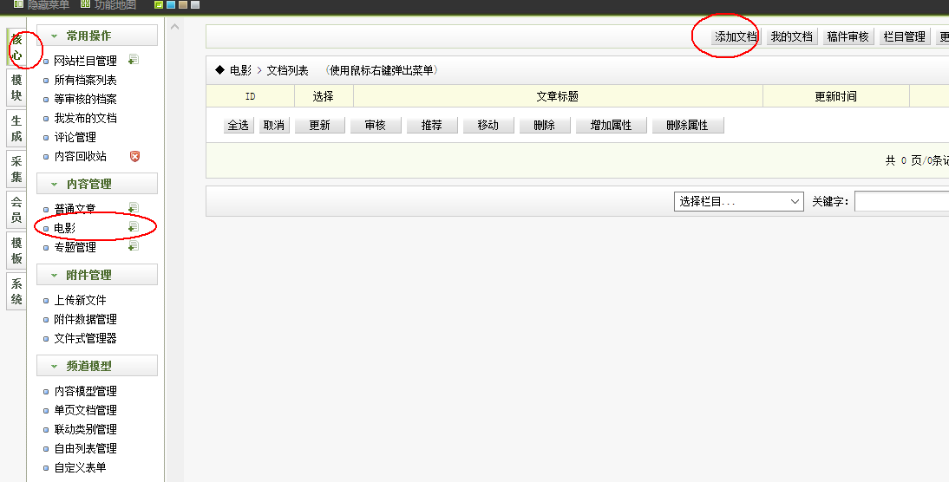Screen dimensions: 949x482
Task: Click the add-document icon beside 普通文章
Action: (134, 208)
